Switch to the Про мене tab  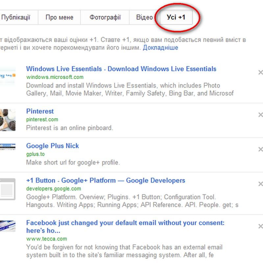pyautogui.click(x=60, y=17)
